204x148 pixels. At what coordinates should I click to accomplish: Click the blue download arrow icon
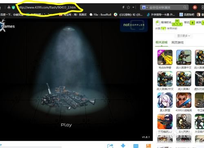click(123, 146)
